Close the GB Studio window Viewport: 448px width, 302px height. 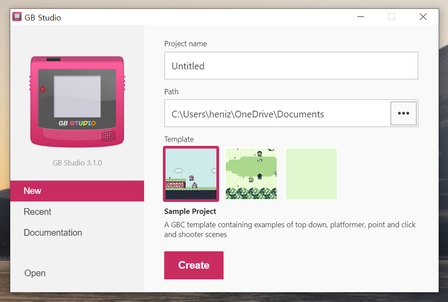pyautogui.click(x=423, y=17)
